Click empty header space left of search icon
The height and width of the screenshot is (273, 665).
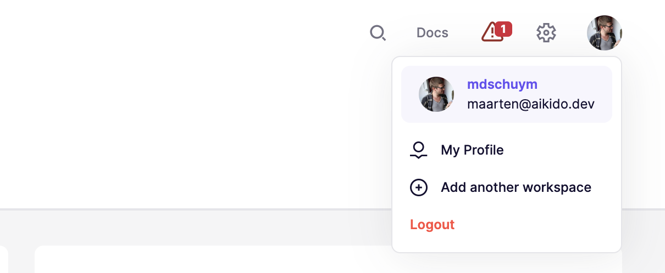(181, 33)
